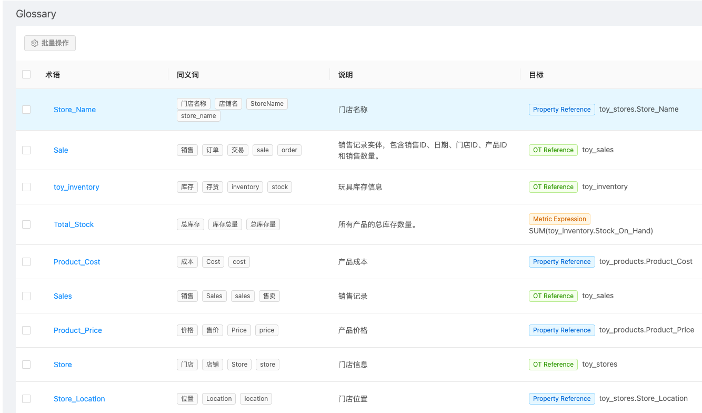702x413 pixels.
Task: Click the 术语 column header
Action: click(x=53, y=75)
